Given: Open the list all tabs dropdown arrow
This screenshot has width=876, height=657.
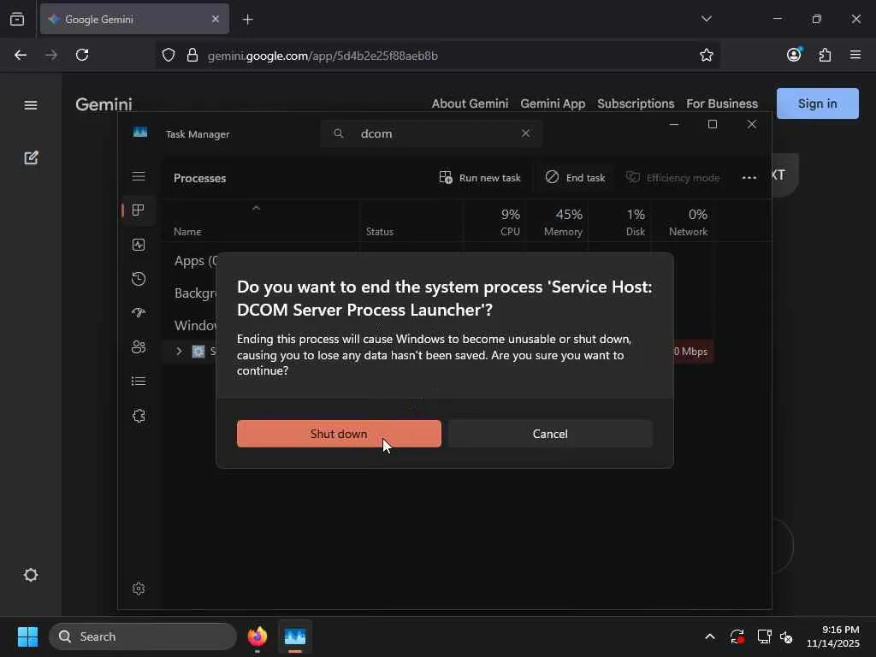Looking at the screenshot, I should 706,19.
